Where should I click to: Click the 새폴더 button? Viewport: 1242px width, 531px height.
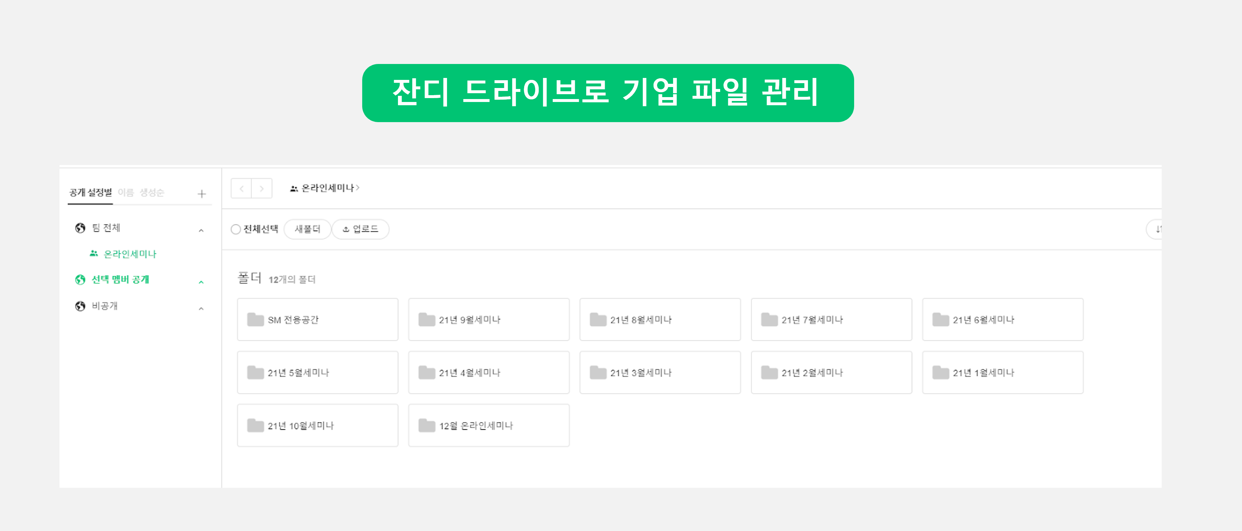point(307,229)
